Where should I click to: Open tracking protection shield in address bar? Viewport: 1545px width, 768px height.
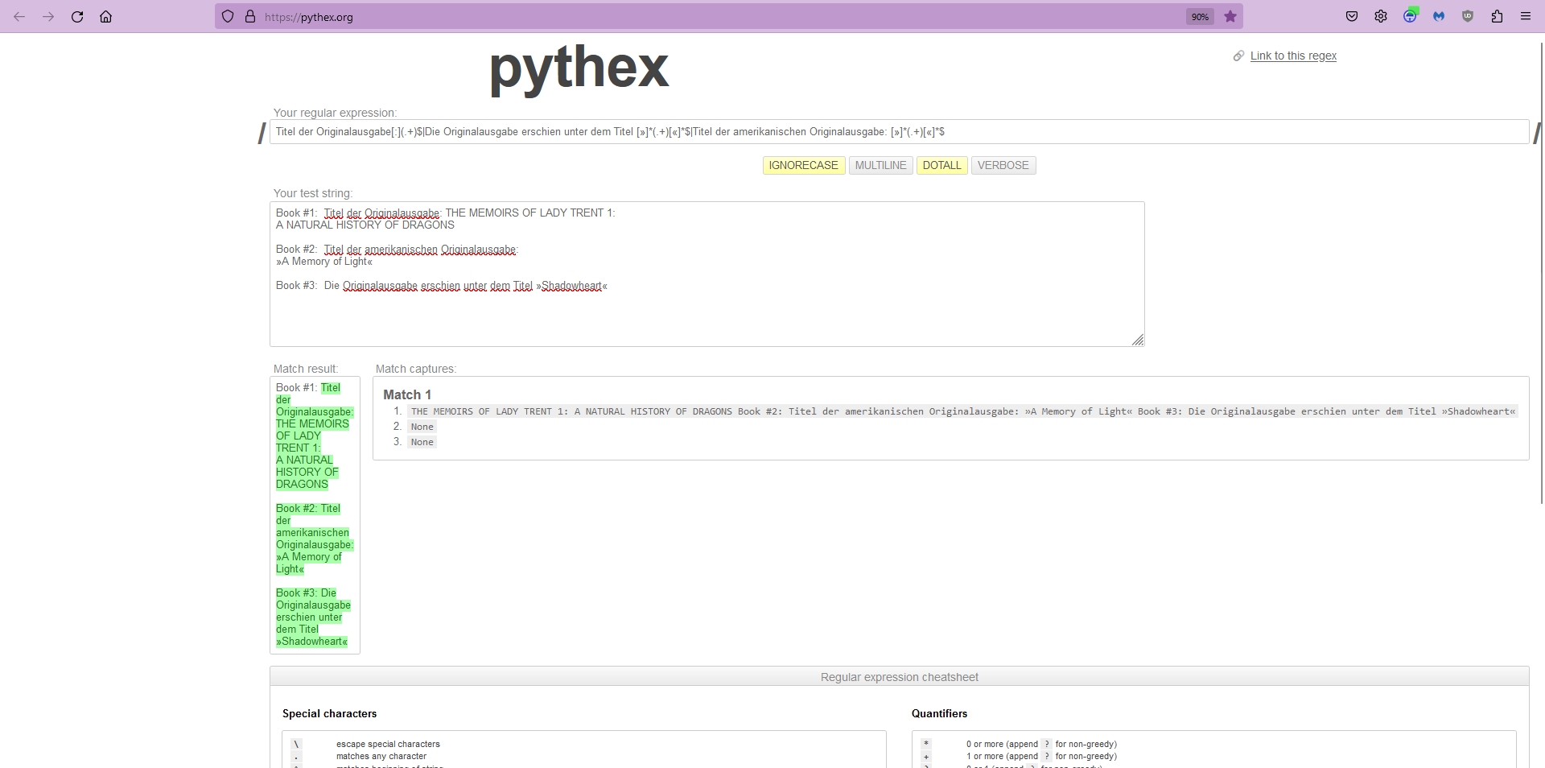228,17
